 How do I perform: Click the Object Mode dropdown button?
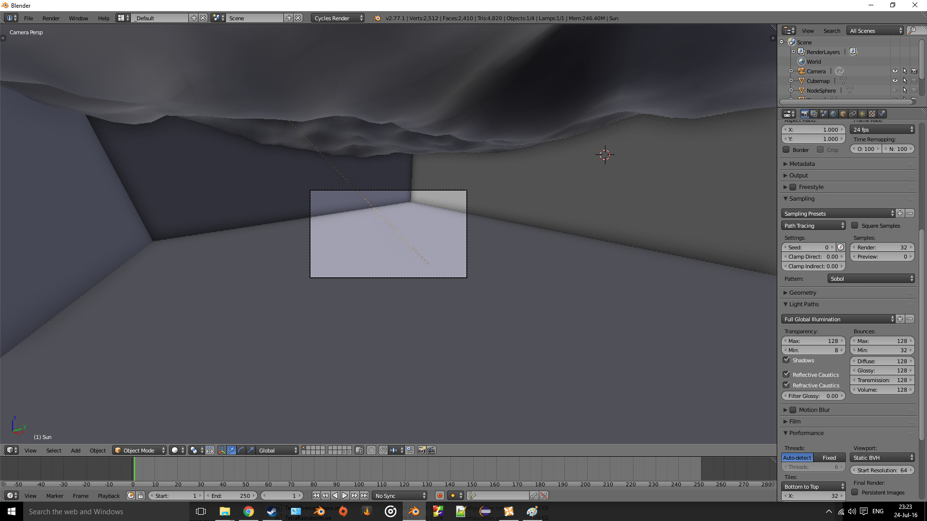pyautogui.click(x=140, y=451)
